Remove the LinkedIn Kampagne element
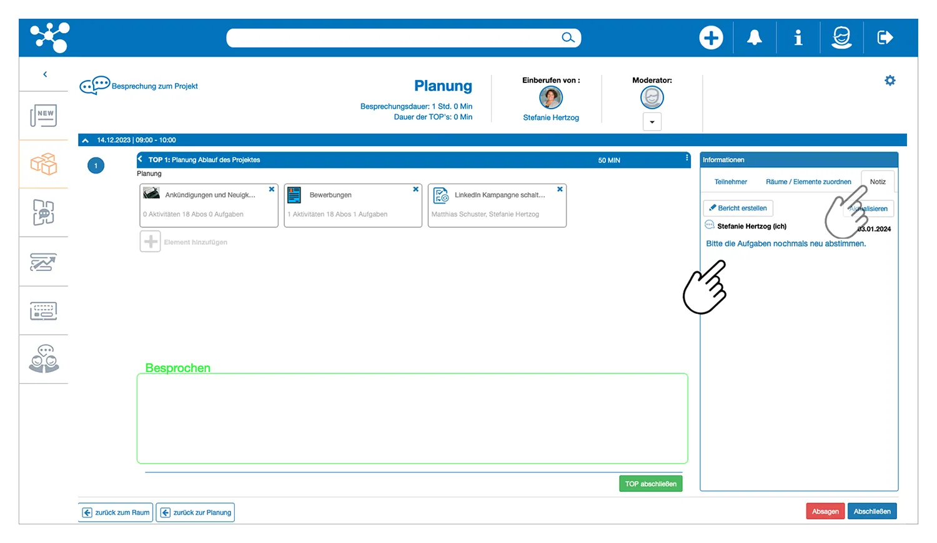 (560, 189)
